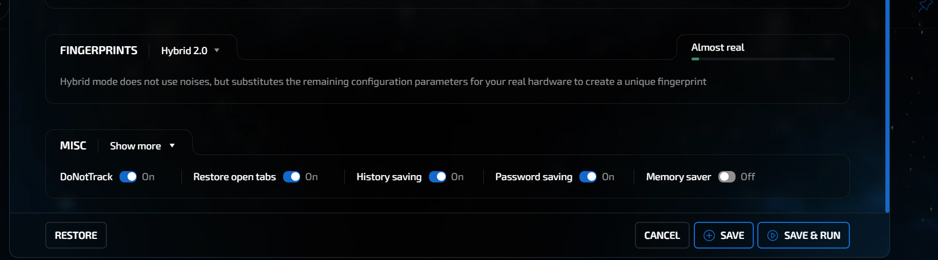This screenshot has width=938, height=260.
Task: Click the triangle next to Show more
Action: (172, 146)
